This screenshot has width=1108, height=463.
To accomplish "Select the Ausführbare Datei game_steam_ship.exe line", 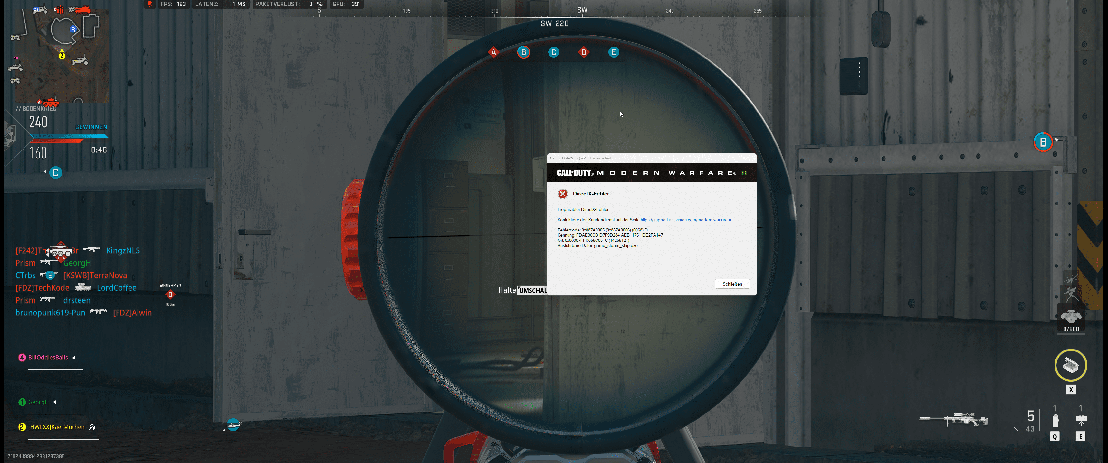I will pyautogui.click(x=597, y=246).
